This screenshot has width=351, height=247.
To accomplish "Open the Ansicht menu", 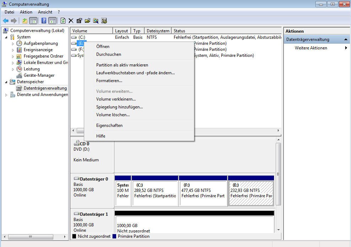I will [45, 12].
